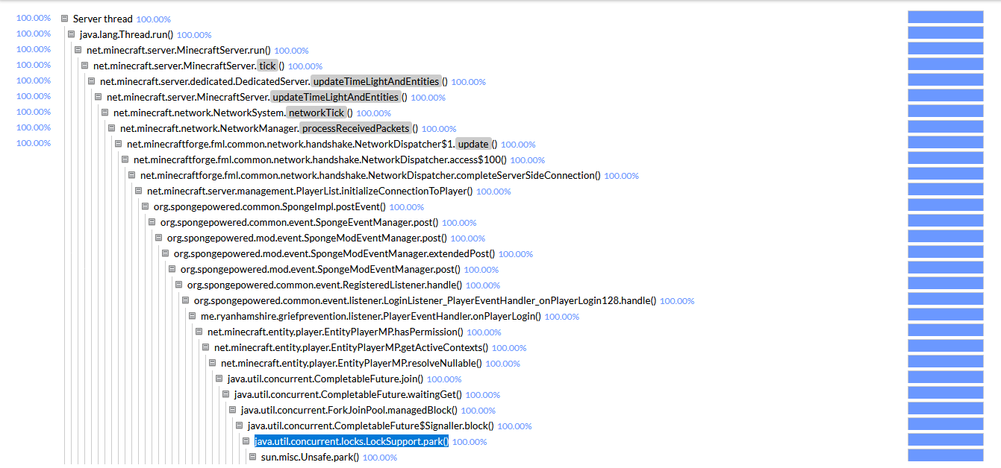Click the leftmost 100.00% column value
The width and height of the screenshot is (1001, 468).
(34, 17)
